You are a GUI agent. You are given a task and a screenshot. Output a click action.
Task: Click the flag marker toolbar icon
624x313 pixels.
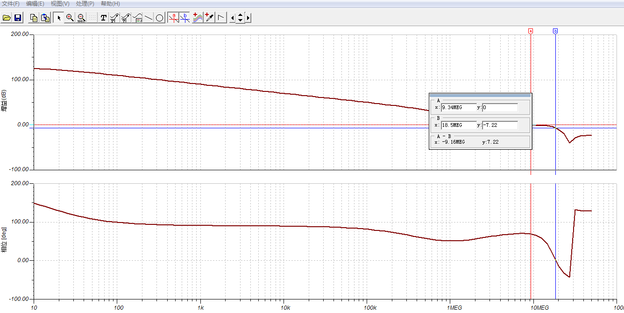(221, 18)
